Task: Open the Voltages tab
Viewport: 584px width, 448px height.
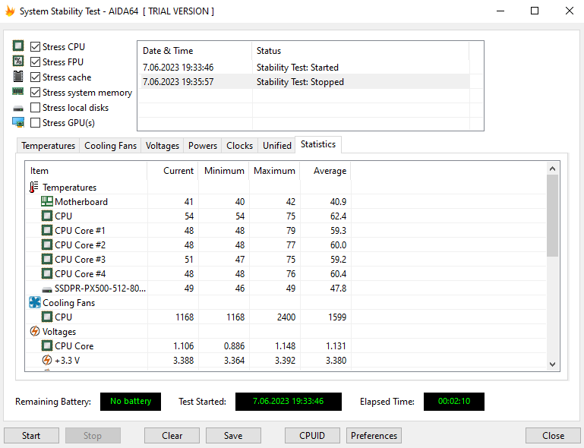Action: (x=162, y=146)
